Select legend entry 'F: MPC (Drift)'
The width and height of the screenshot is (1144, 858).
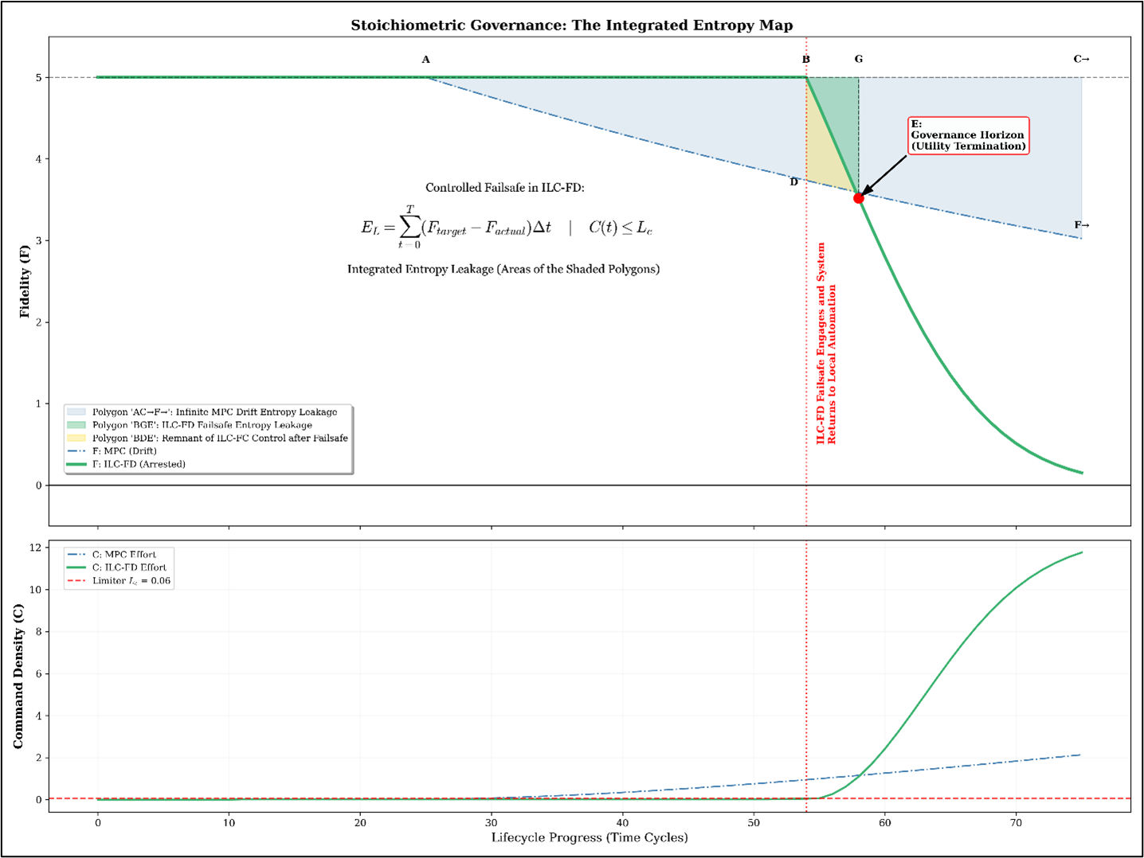point(124,450)
